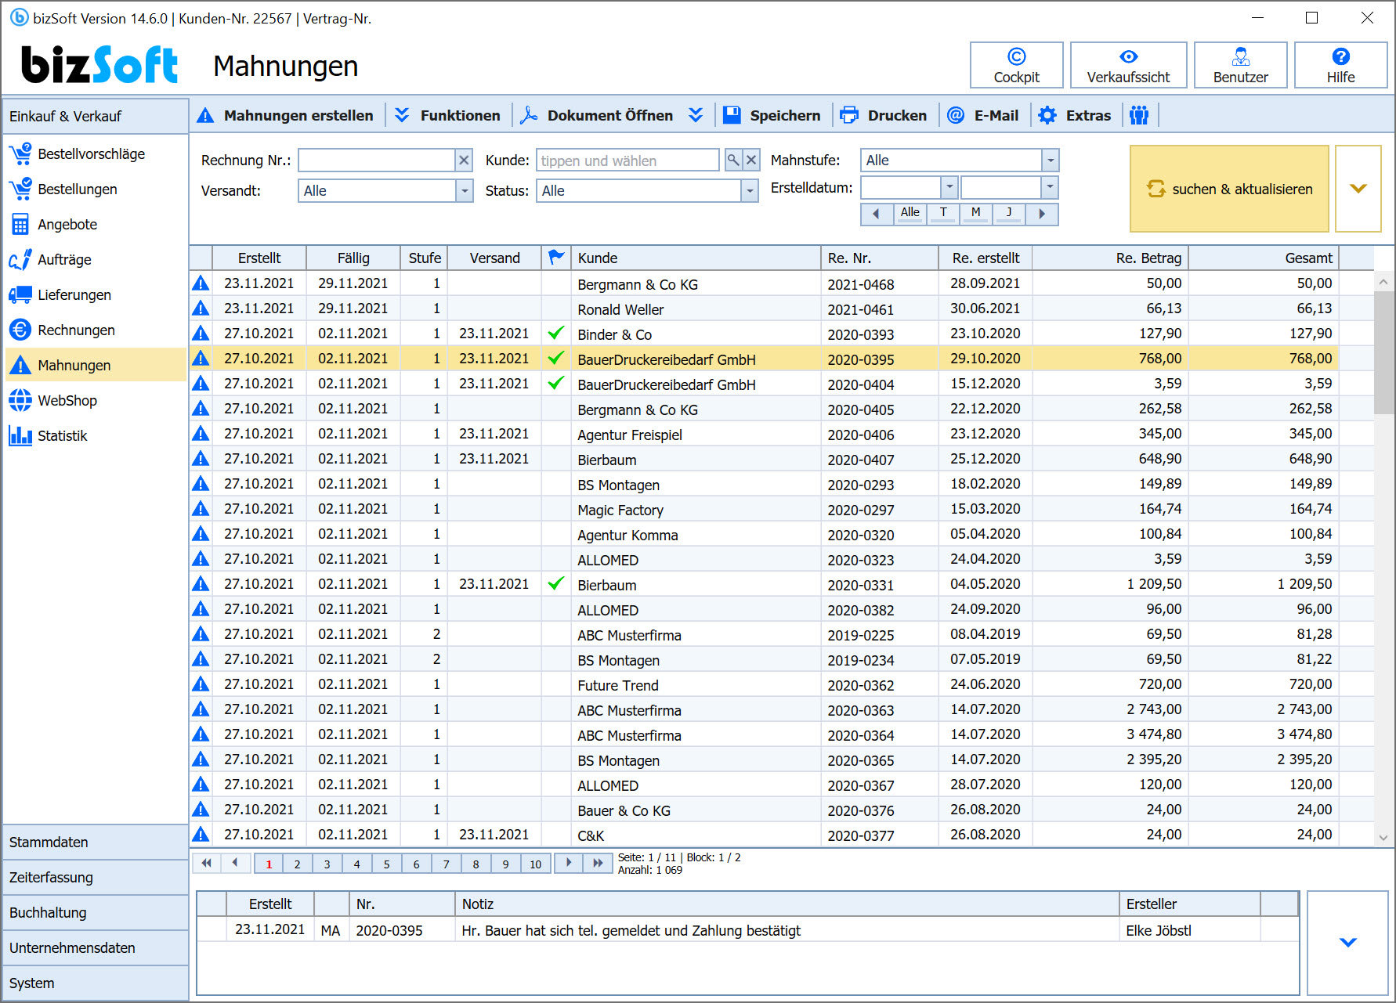This screenshot has width=1396, height=1003.
Task: Select 'Alle' date range button
Action: [x=910, y=213]
